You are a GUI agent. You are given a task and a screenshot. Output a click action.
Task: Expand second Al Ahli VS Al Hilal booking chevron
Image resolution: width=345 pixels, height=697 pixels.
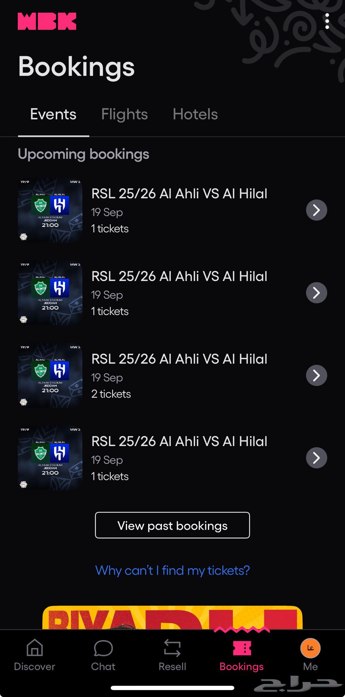coord(316,293)
